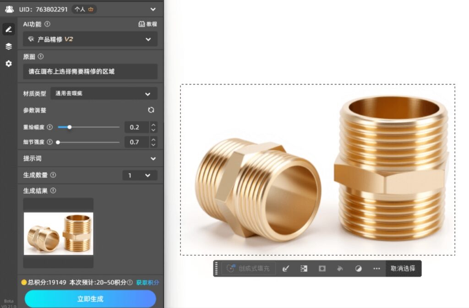This screenshot has height=308, width=469.
Task: Open the layers panel icon in sidebar
Action: [8, 46]
